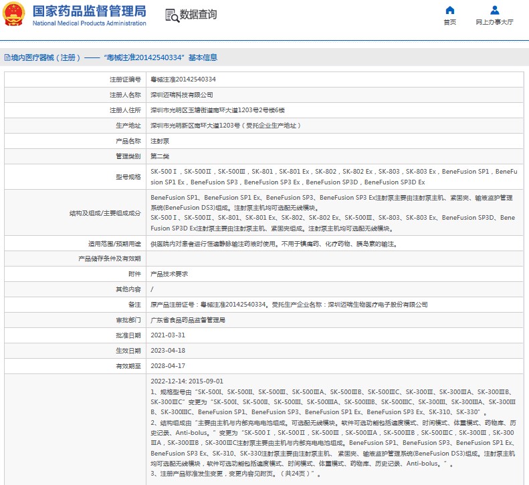Image resolution: width=529 pixels, height=485 pixels.
Task: Click the 批准日期 row label
Action: (x=128, y=335)
